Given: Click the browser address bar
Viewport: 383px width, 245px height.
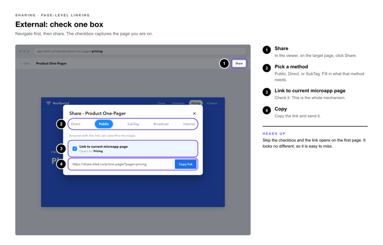Looking at the screenshot, I should click(140, 51).
